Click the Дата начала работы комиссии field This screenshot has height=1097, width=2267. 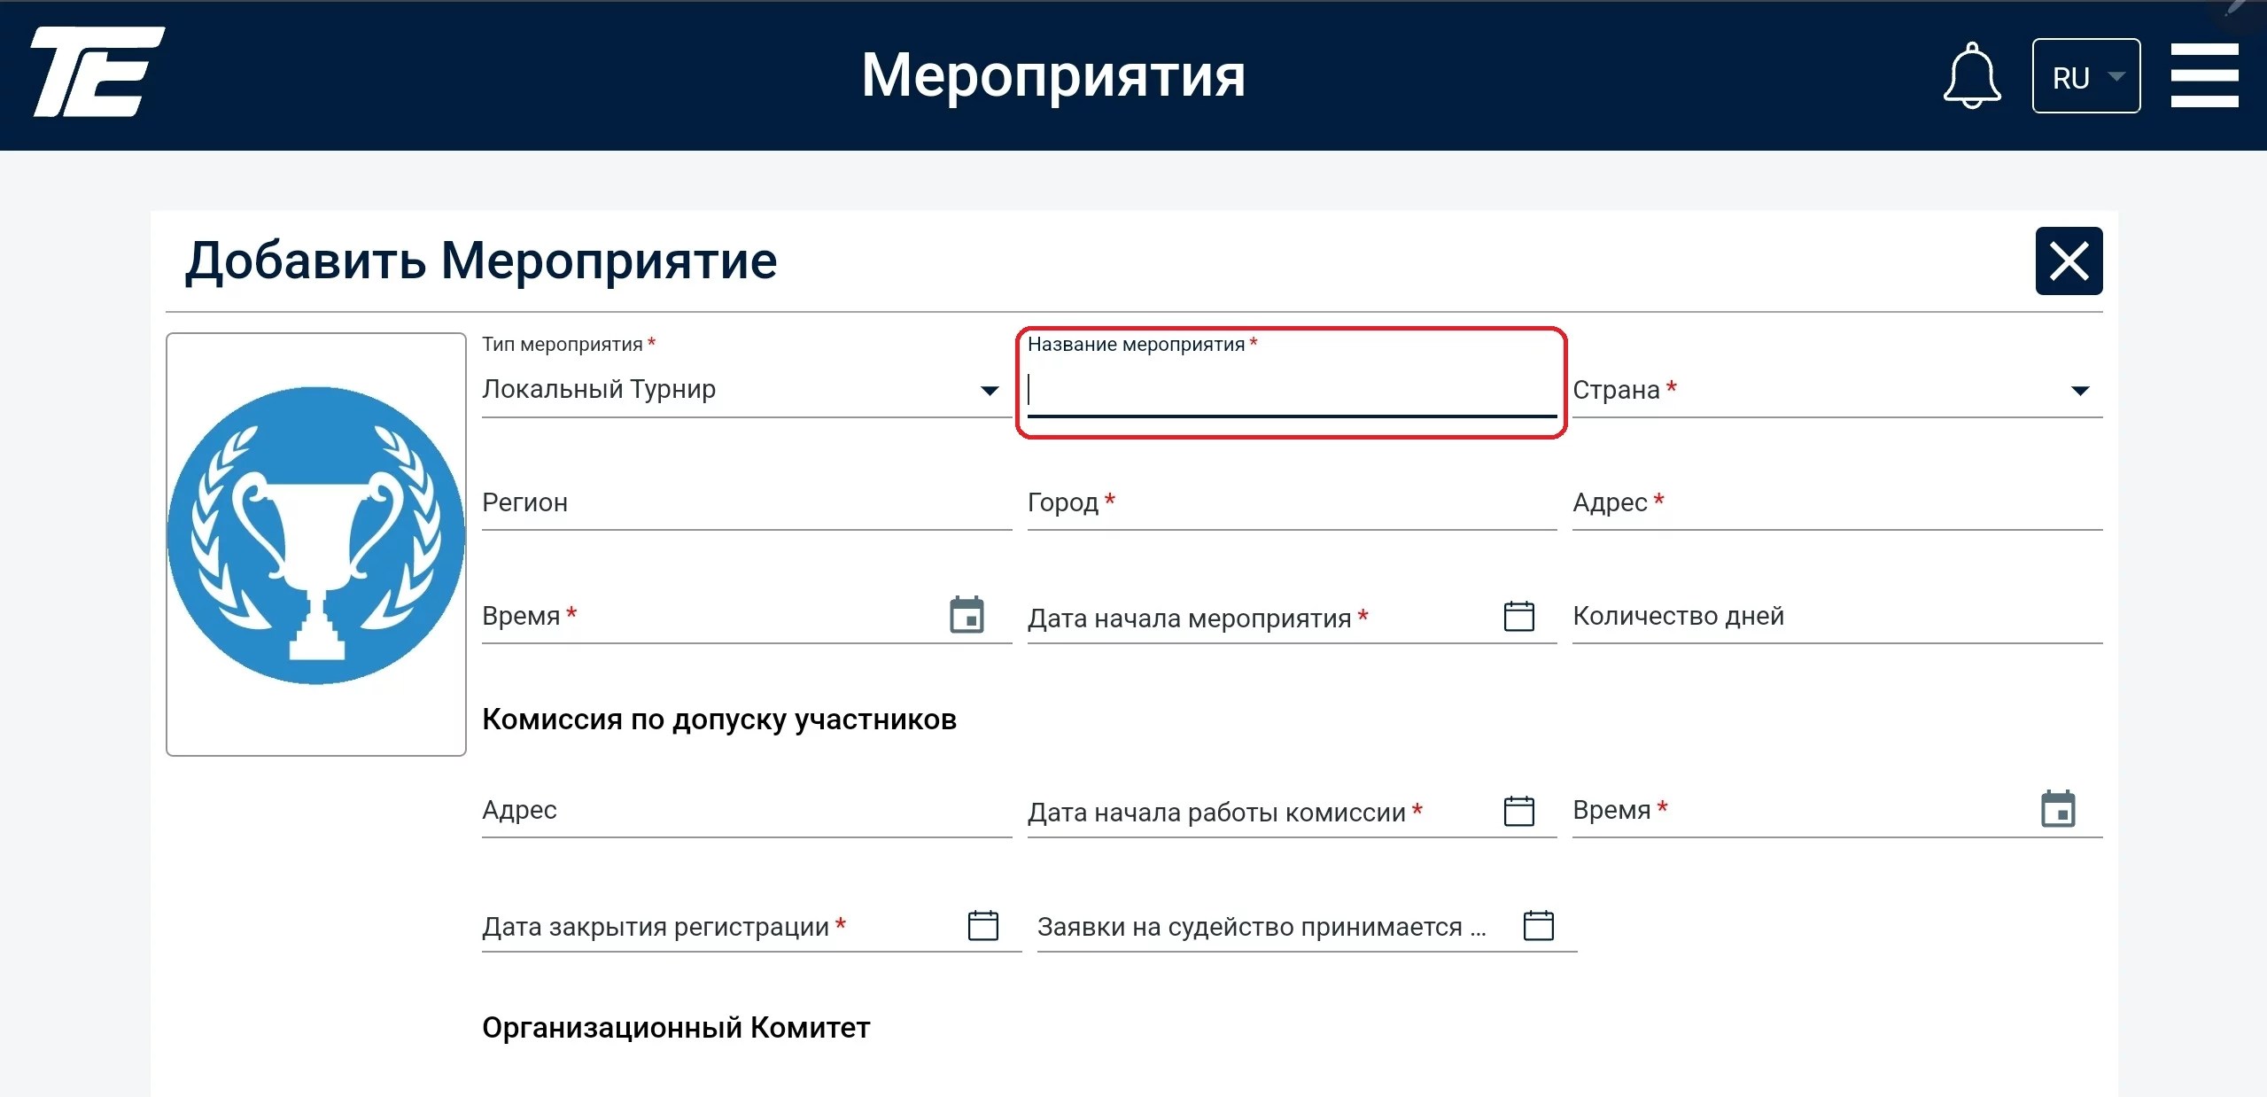[1291, 811]
